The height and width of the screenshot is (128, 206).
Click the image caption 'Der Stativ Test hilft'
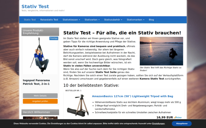[161, 69]
